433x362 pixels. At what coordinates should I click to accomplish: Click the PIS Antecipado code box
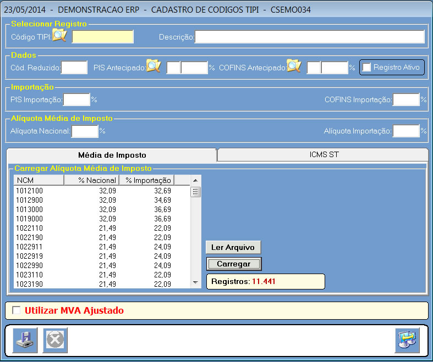click(173, 68)
